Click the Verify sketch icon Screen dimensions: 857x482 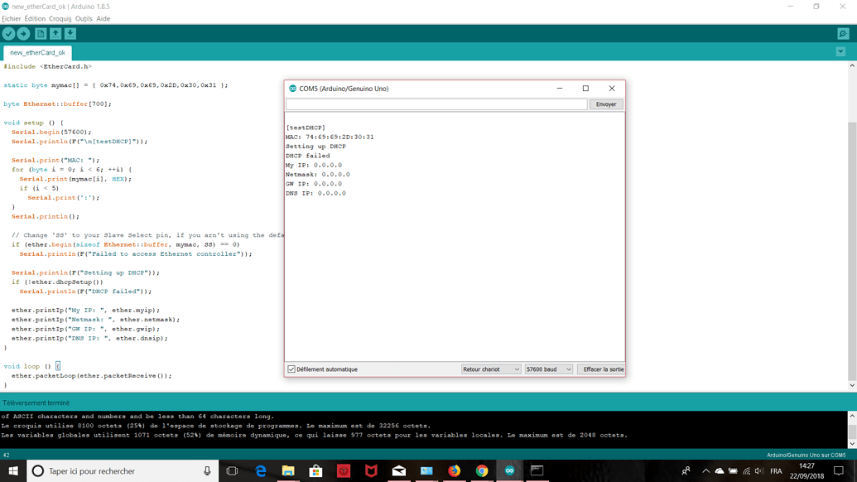pyautogui.click(x=8, y=34)
